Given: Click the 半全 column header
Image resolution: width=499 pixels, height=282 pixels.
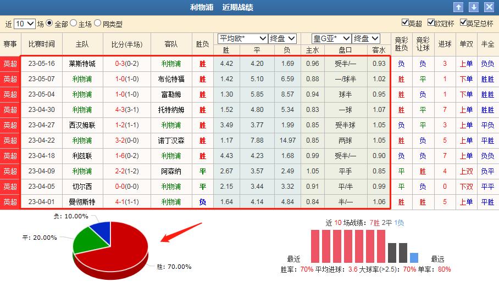Looking at the screenshot, I should [487, 44].
